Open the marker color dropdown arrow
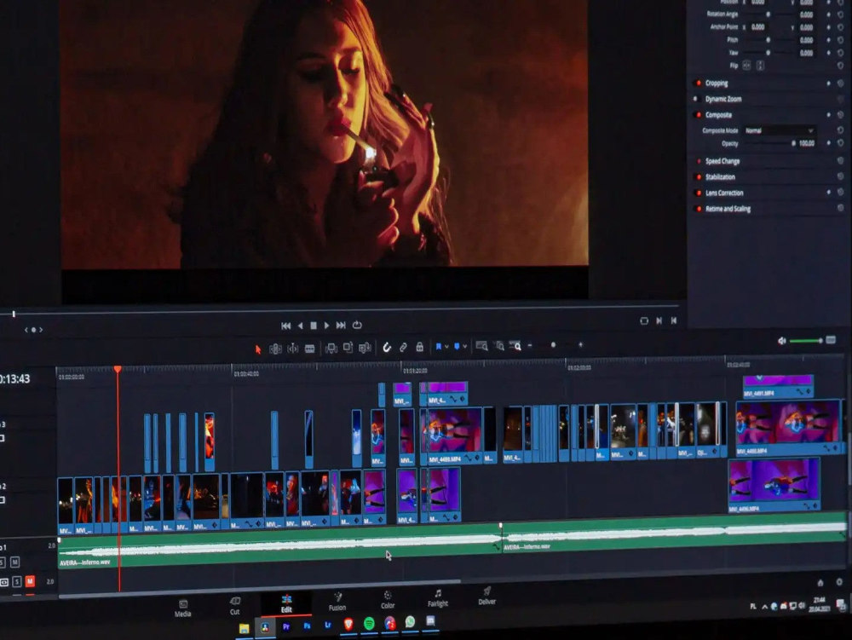 pos(464,346)
